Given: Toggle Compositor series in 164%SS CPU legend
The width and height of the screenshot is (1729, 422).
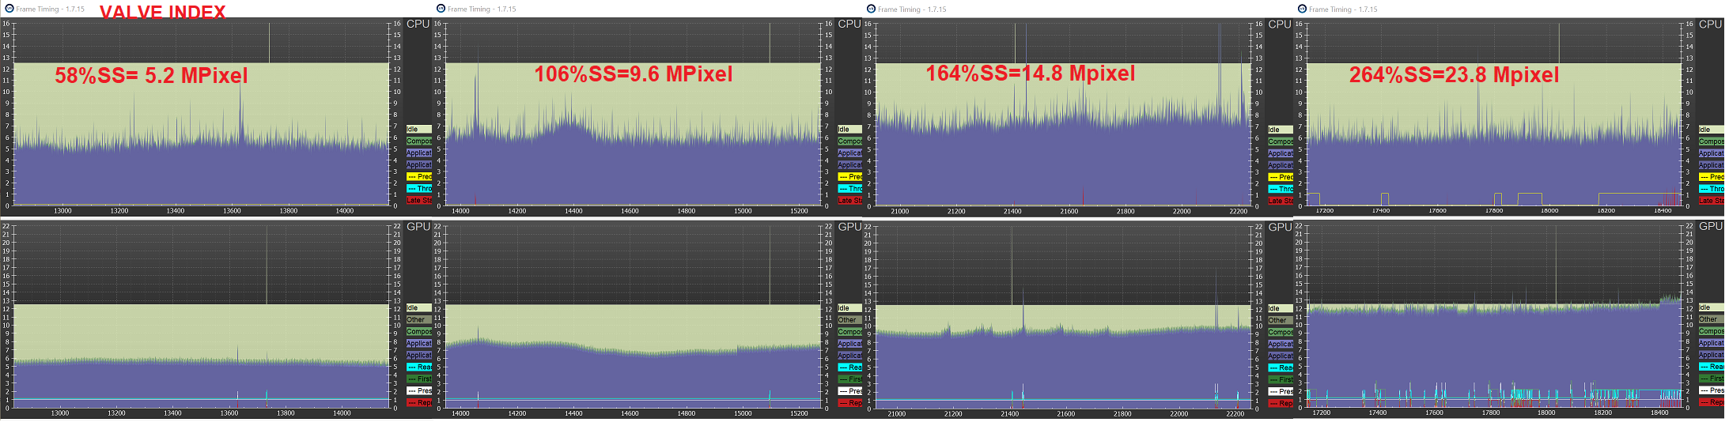Looking at the screenshot, I should click(x=1281, y=141).
